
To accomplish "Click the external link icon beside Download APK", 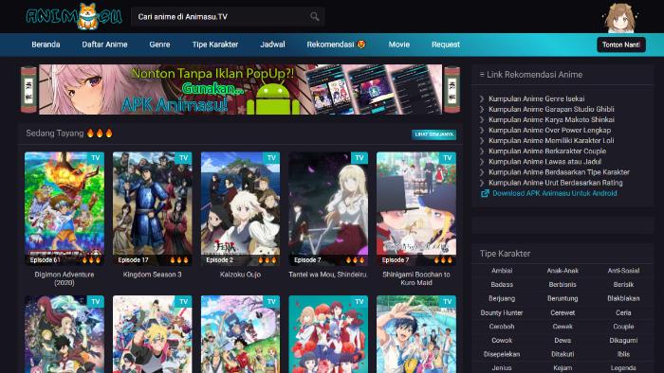I will point(485,193).
